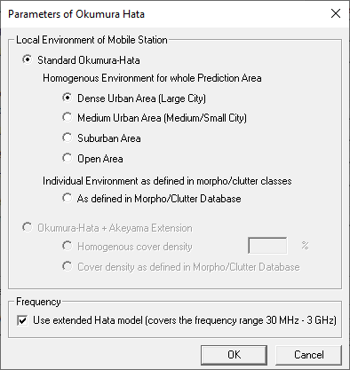This screenshot has width=350, height=370.
Task: Close the Parameters of Okumura Hata dialog
Action: 336,13
